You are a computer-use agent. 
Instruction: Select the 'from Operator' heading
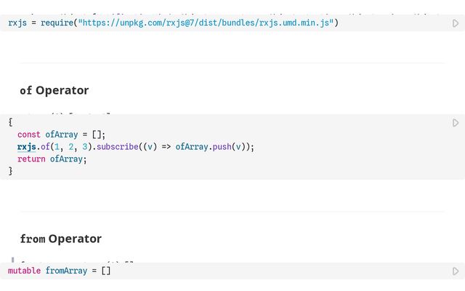pyautogui.click(x=60, y=239)
